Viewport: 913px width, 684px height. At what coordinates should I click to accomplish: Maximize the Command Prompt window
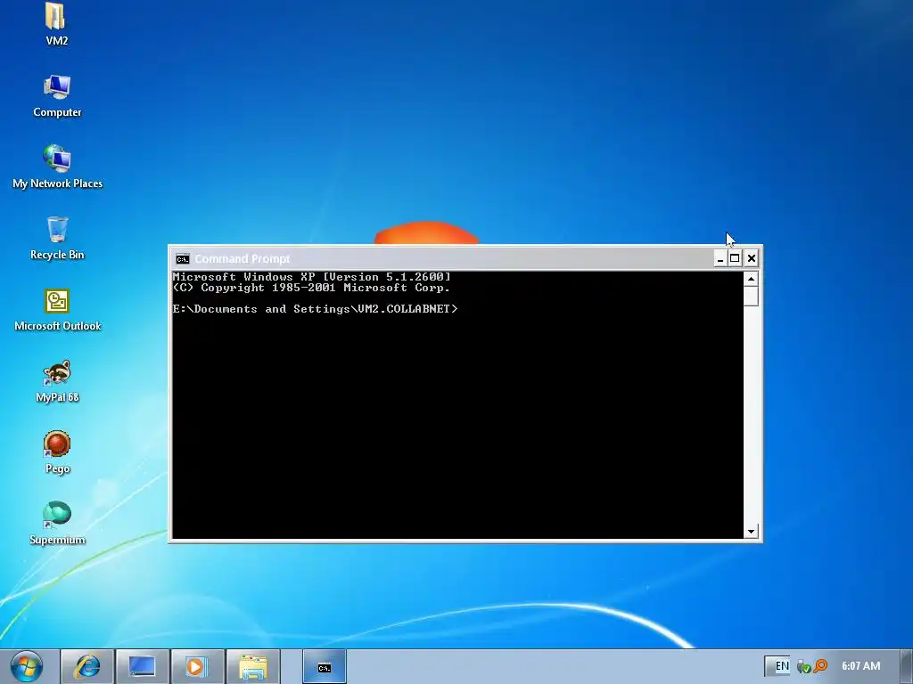coord(735,258)
